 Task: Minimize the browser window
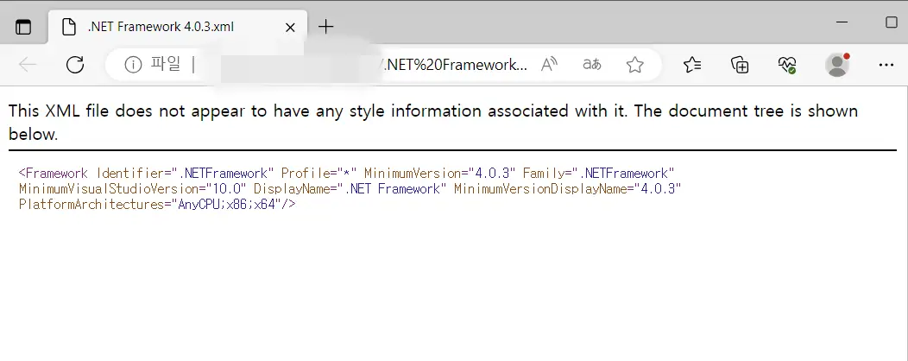point(842,22)
